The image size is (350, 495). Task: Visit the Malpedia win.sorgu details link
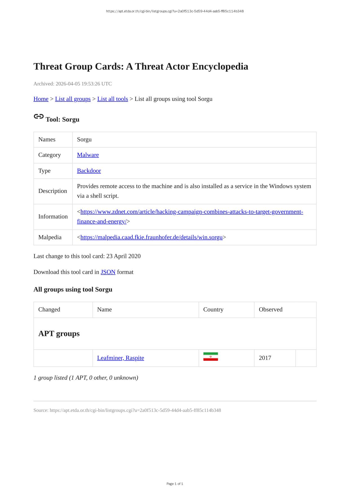(x=151, y=237)
